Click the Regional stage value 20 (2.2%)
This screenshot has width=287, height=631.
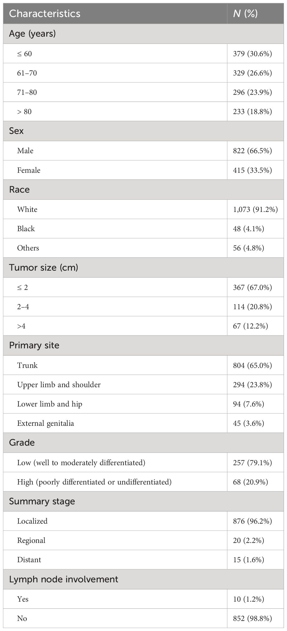click(248, 540)
